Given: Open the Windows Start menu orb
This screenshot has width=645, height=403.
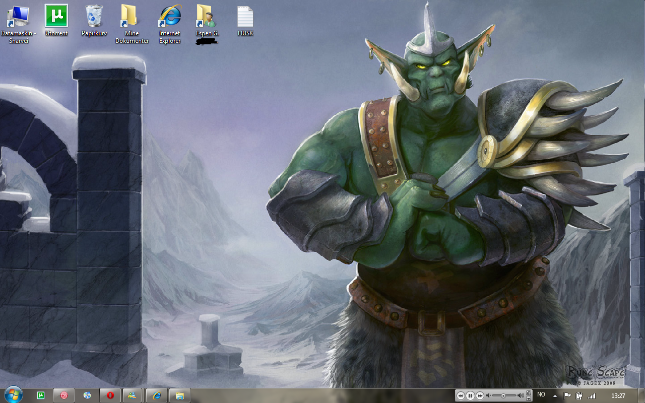Looking at the screenshot, I should point(13,395).
